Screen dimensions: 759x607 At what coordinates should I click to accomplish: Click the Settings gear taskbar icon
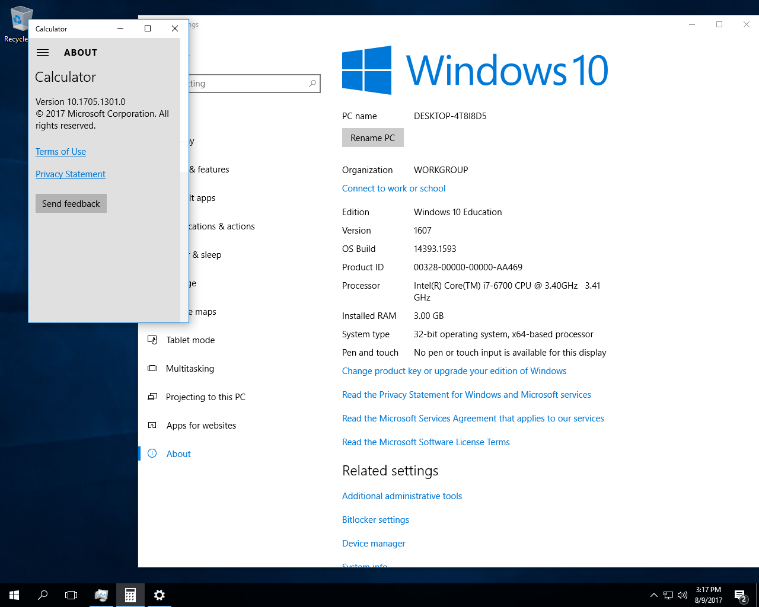tap(159, 595)
